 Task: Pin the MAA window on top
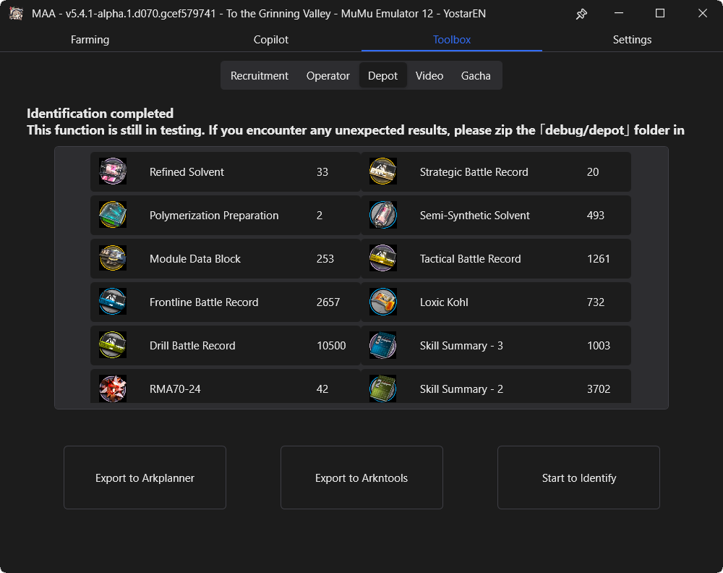tap(581, 14)
